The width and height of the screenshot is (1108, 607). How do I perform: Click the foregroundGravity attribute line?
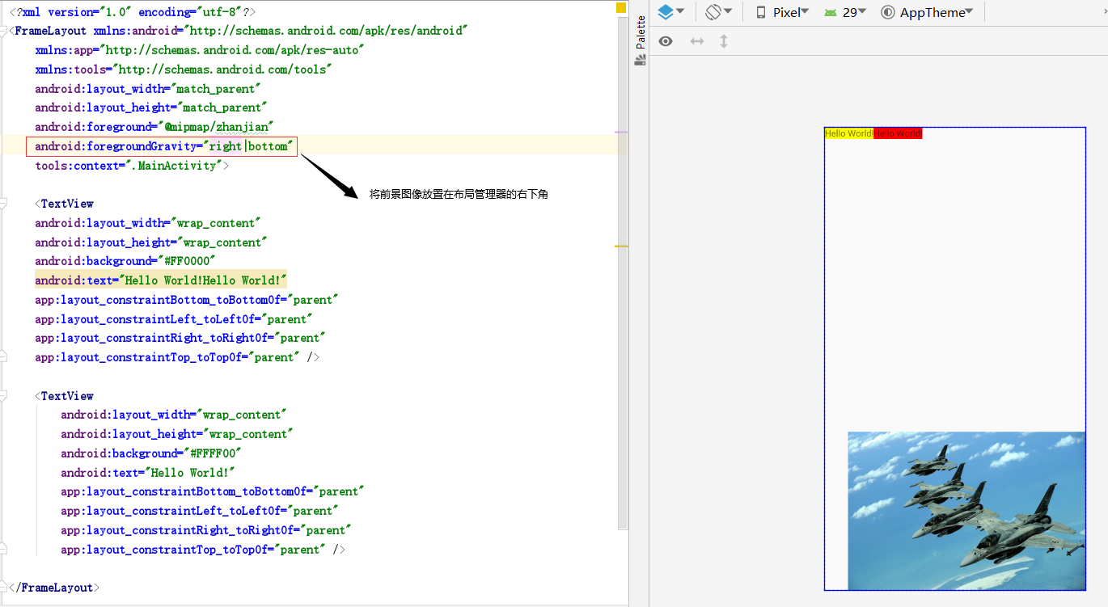162,145
